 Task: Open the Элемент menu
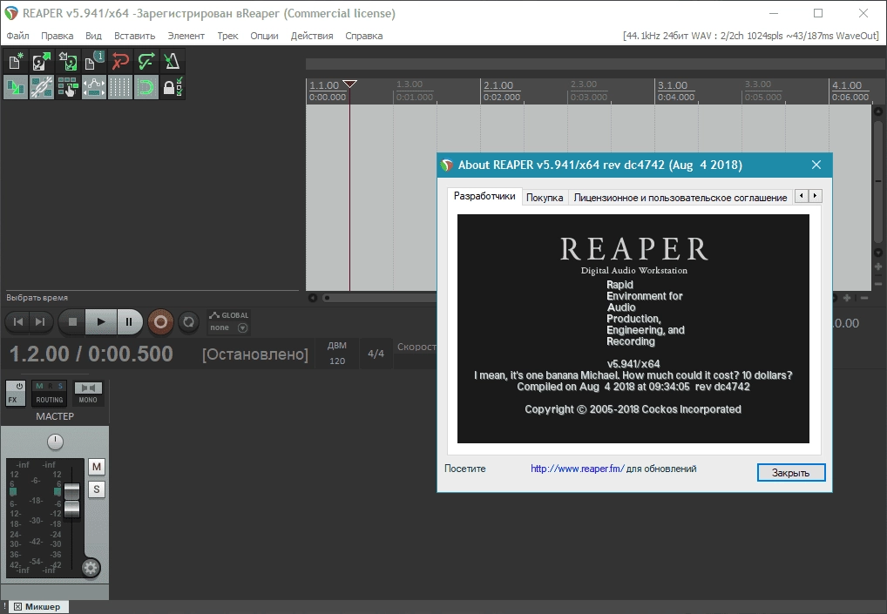(x=186, y=36)
